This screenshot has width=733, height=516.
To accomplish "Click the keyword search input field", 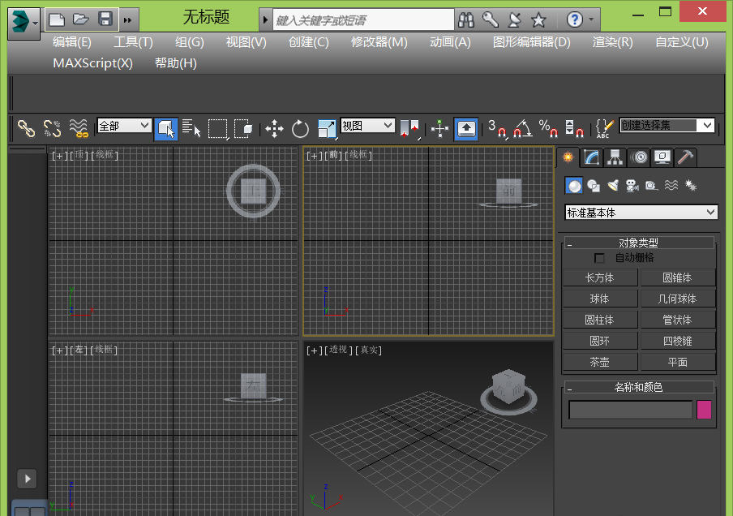I will (x=362, y=20).
